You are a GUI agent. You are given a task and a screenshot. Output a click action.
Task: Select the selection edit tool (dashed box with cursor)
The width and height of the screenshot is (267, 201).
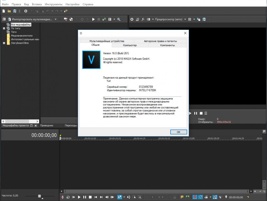click(134, 197)
